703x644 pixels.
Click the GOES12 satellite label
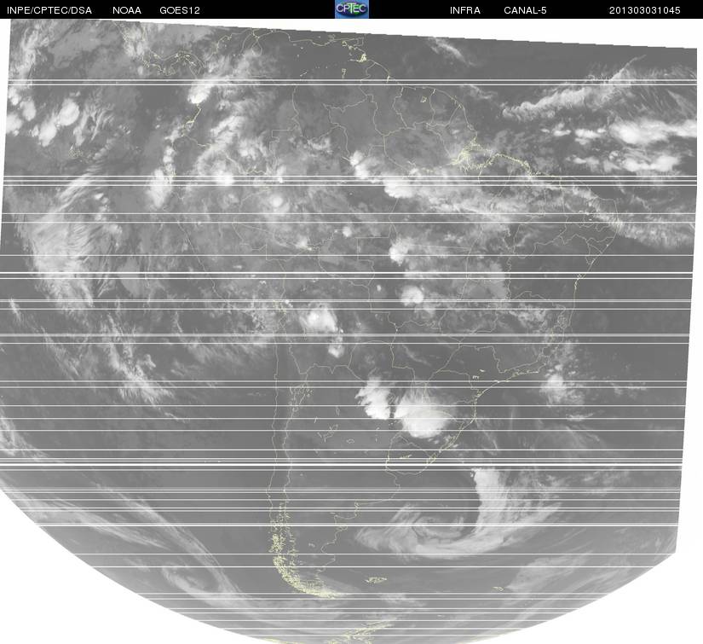pos(180,10)
